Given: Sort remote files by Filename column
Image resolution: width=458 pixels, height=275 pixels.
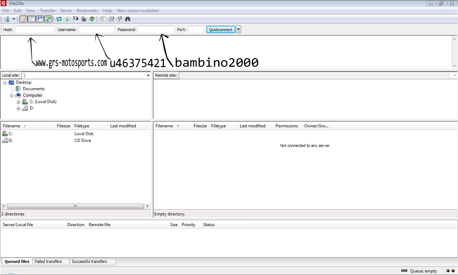Looking at the screenshot, I should pyautogui.click(x=168, y=126).
